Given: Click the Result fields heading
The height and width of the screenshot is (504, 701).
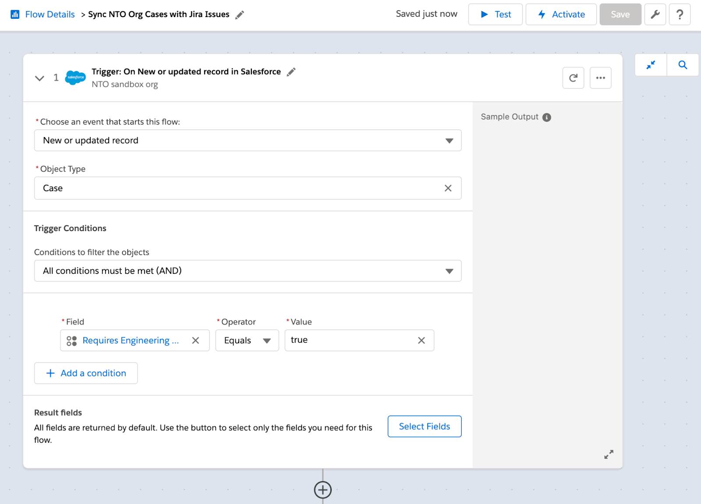Looking at the screenshot, I should [x=58, y=413].
